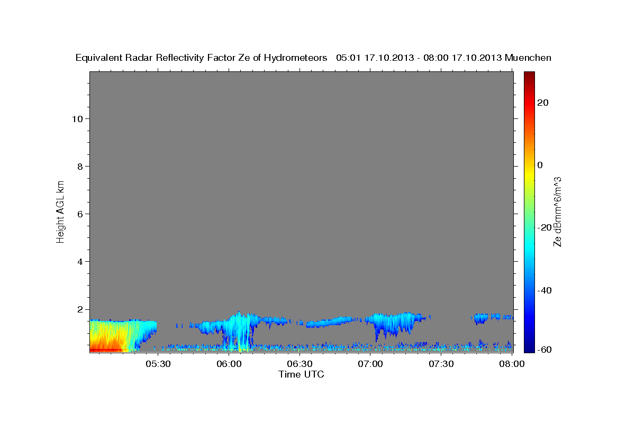Click the colorbar label '0'
This screenshot has width=635, height=423.
540,165
